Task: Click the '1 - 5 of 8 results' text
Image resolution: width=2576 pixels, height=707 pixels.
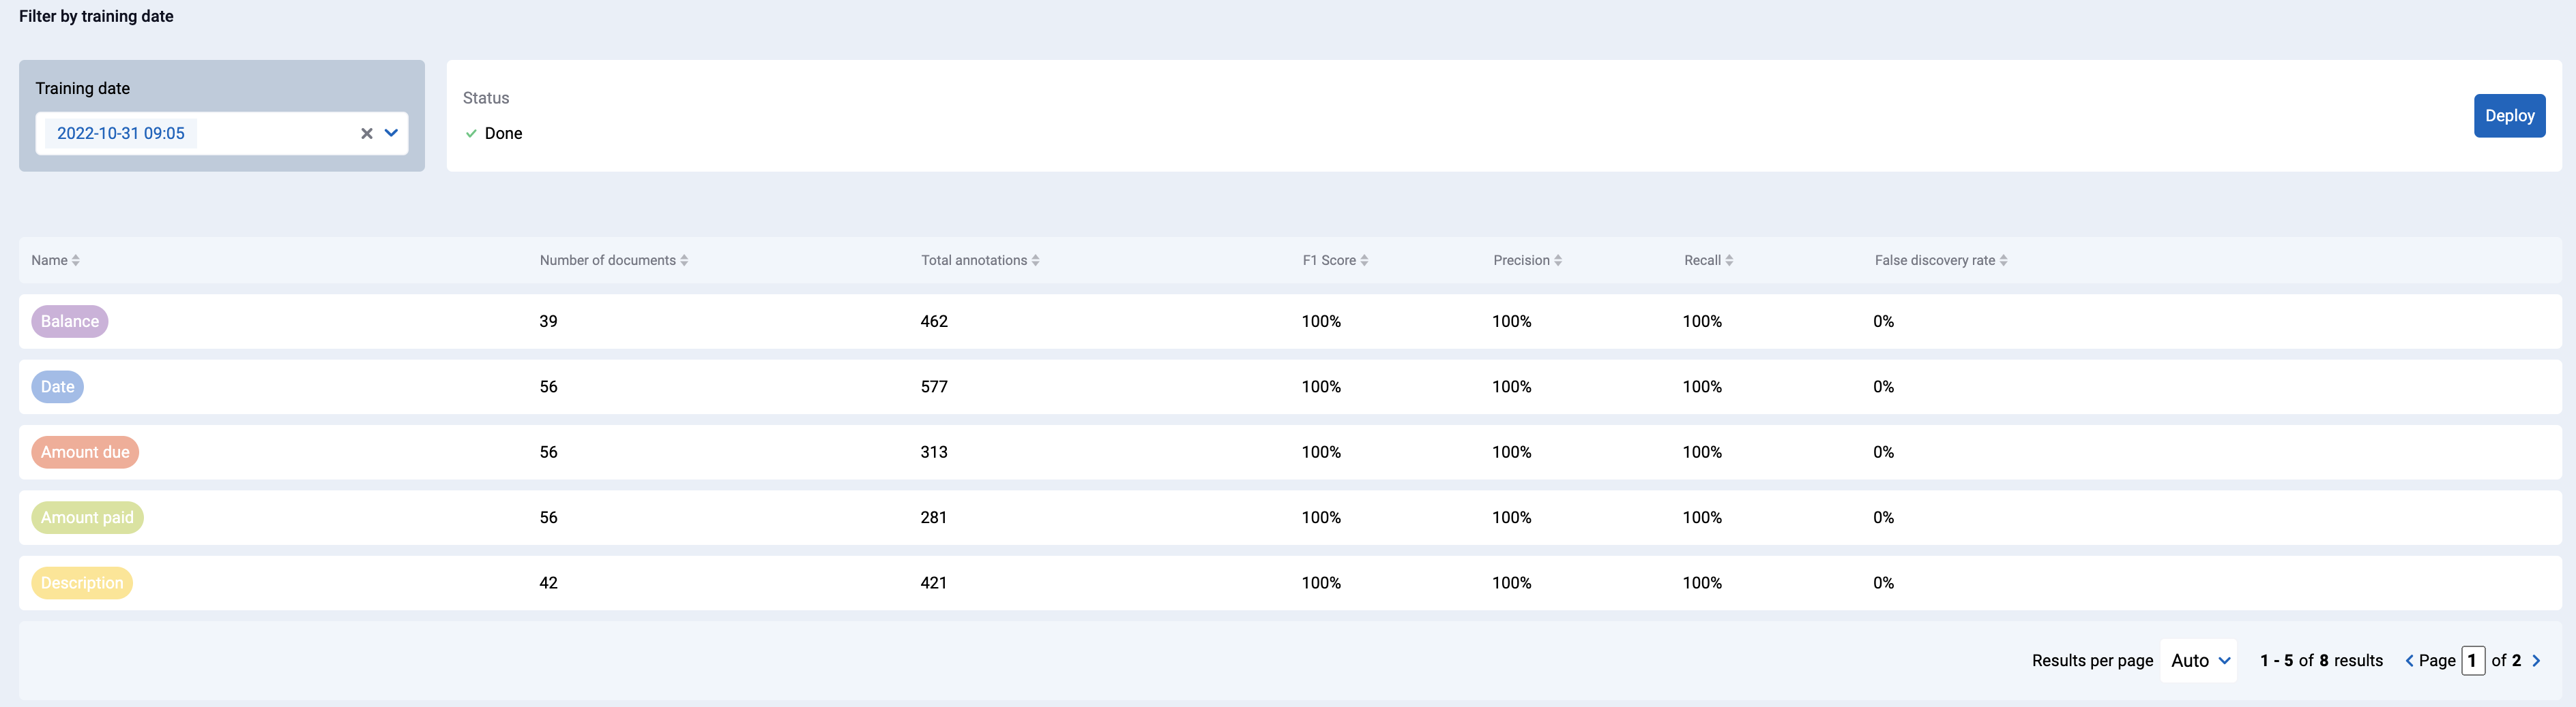Action: click(x=2321, y=661)
